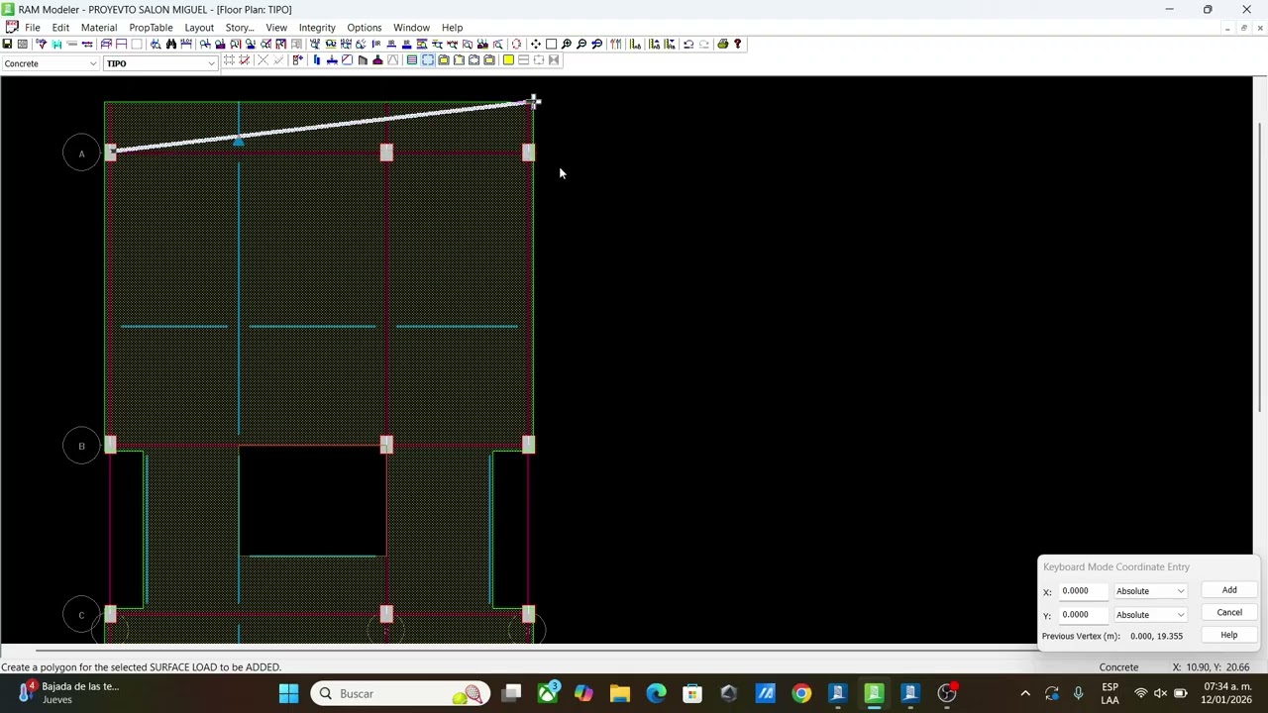Click the vertical scrollbar of the floor plan
Image resolution: width=1268 pixels, height=713 pixels.
click(x=1260, y=267)
